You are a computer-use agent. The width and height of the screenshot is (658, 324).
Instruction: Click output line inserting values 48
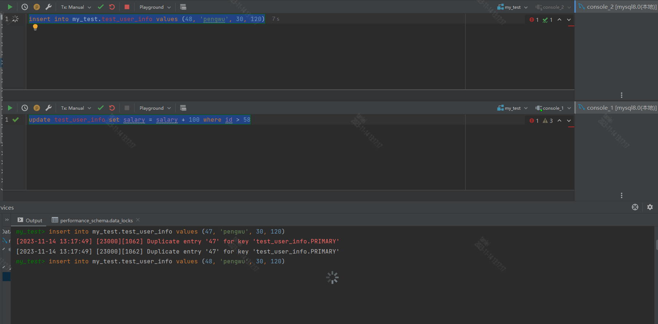click(150, 261)
